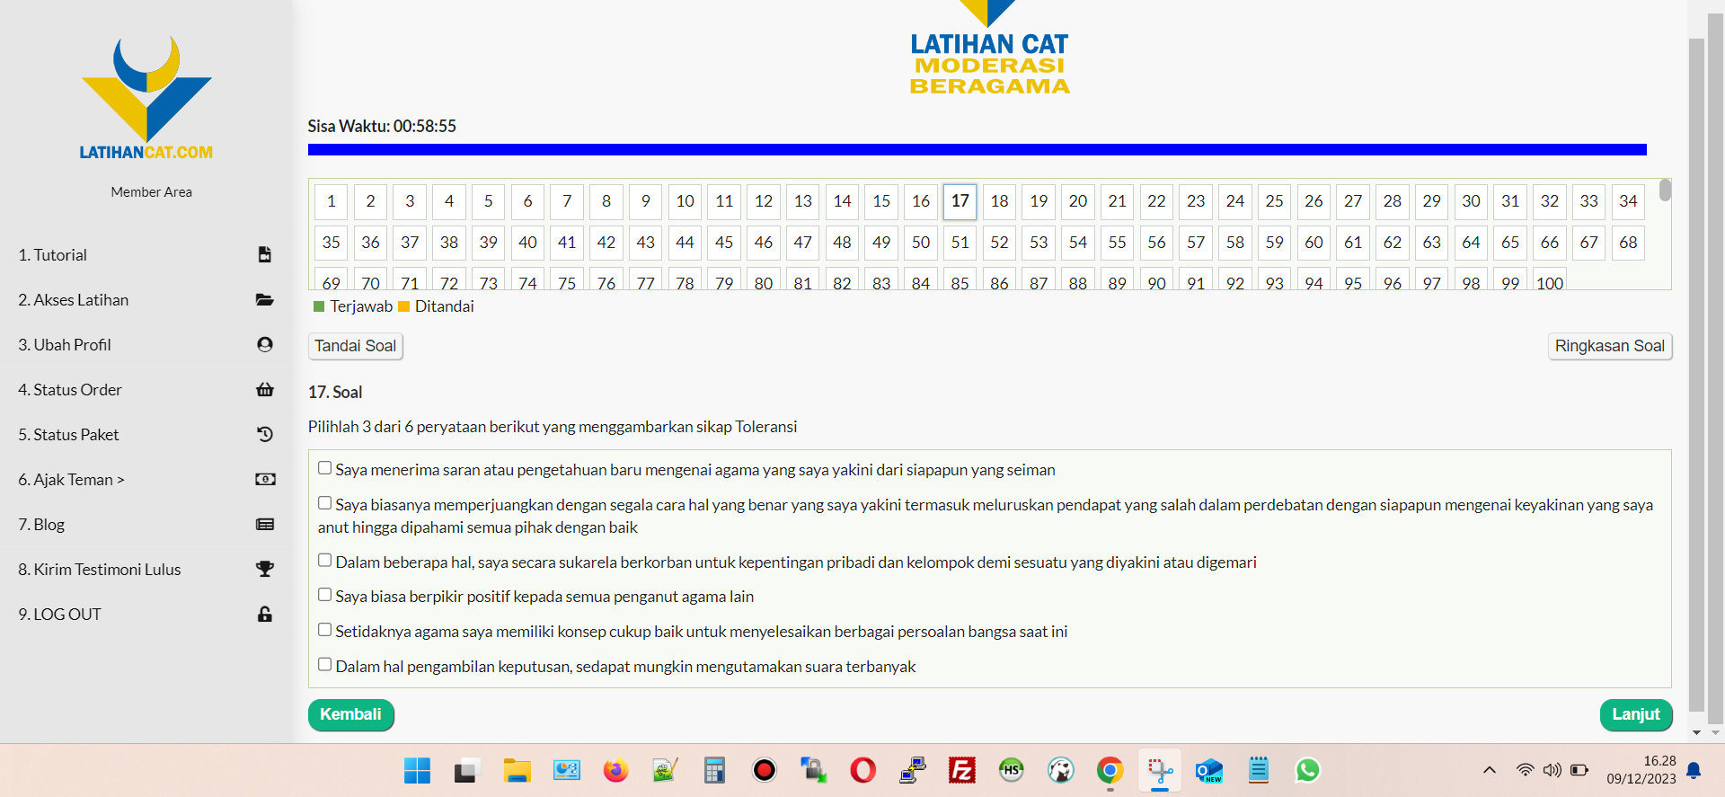Image resolution: width=1725 pixels, height=797 pixels.
Task: Jump to question number 25
Action: [x=1274, y=201]
